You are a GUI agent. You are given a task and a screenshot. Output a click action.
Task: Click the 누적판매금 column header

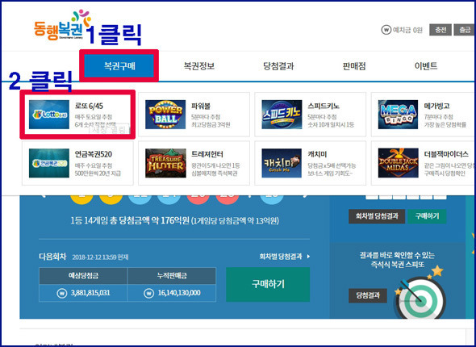click(172, 276)
